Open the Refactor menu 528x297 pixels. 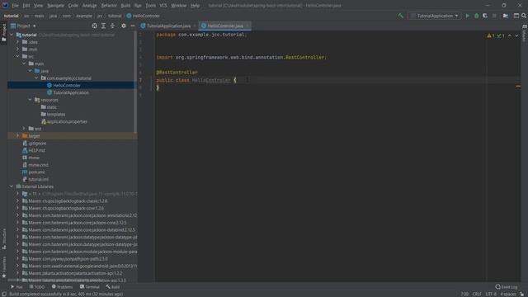[109, 6]
